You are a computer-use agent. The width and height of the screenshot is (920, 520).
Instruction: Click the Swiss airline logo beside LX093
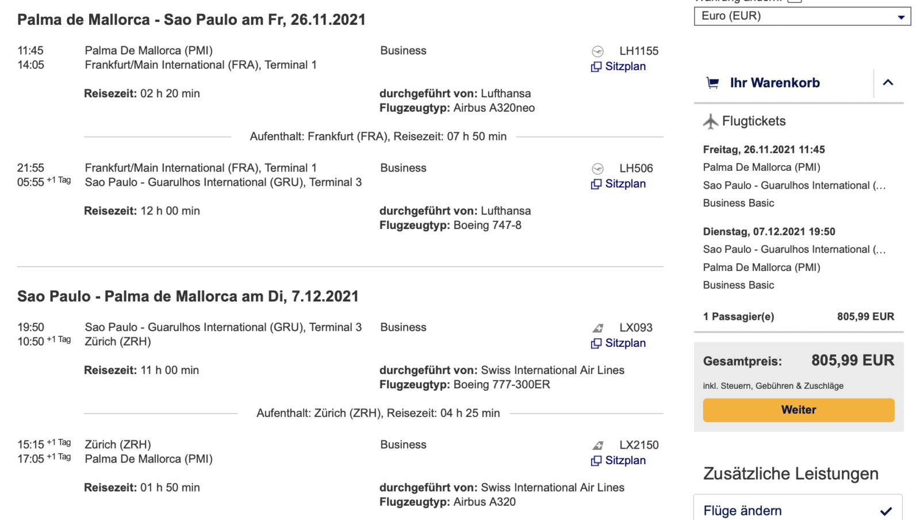pyautogui.click(x=598, y=328)
